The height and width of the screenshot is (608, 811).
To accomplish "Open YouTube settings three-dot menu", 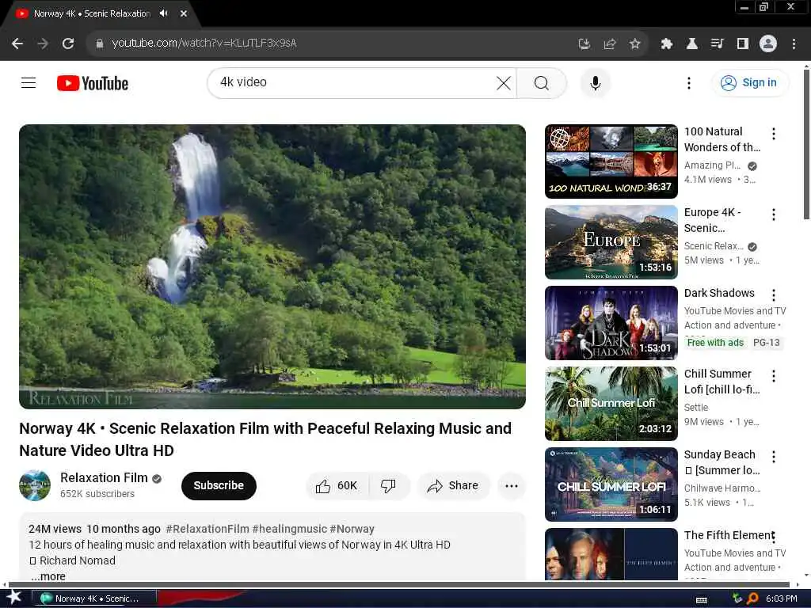I will [688, 82].
